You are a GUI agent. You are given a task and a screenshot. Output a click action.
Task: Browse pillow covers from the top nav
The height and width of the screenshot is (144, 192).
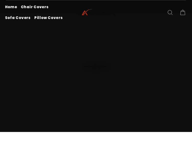point(48,18)
